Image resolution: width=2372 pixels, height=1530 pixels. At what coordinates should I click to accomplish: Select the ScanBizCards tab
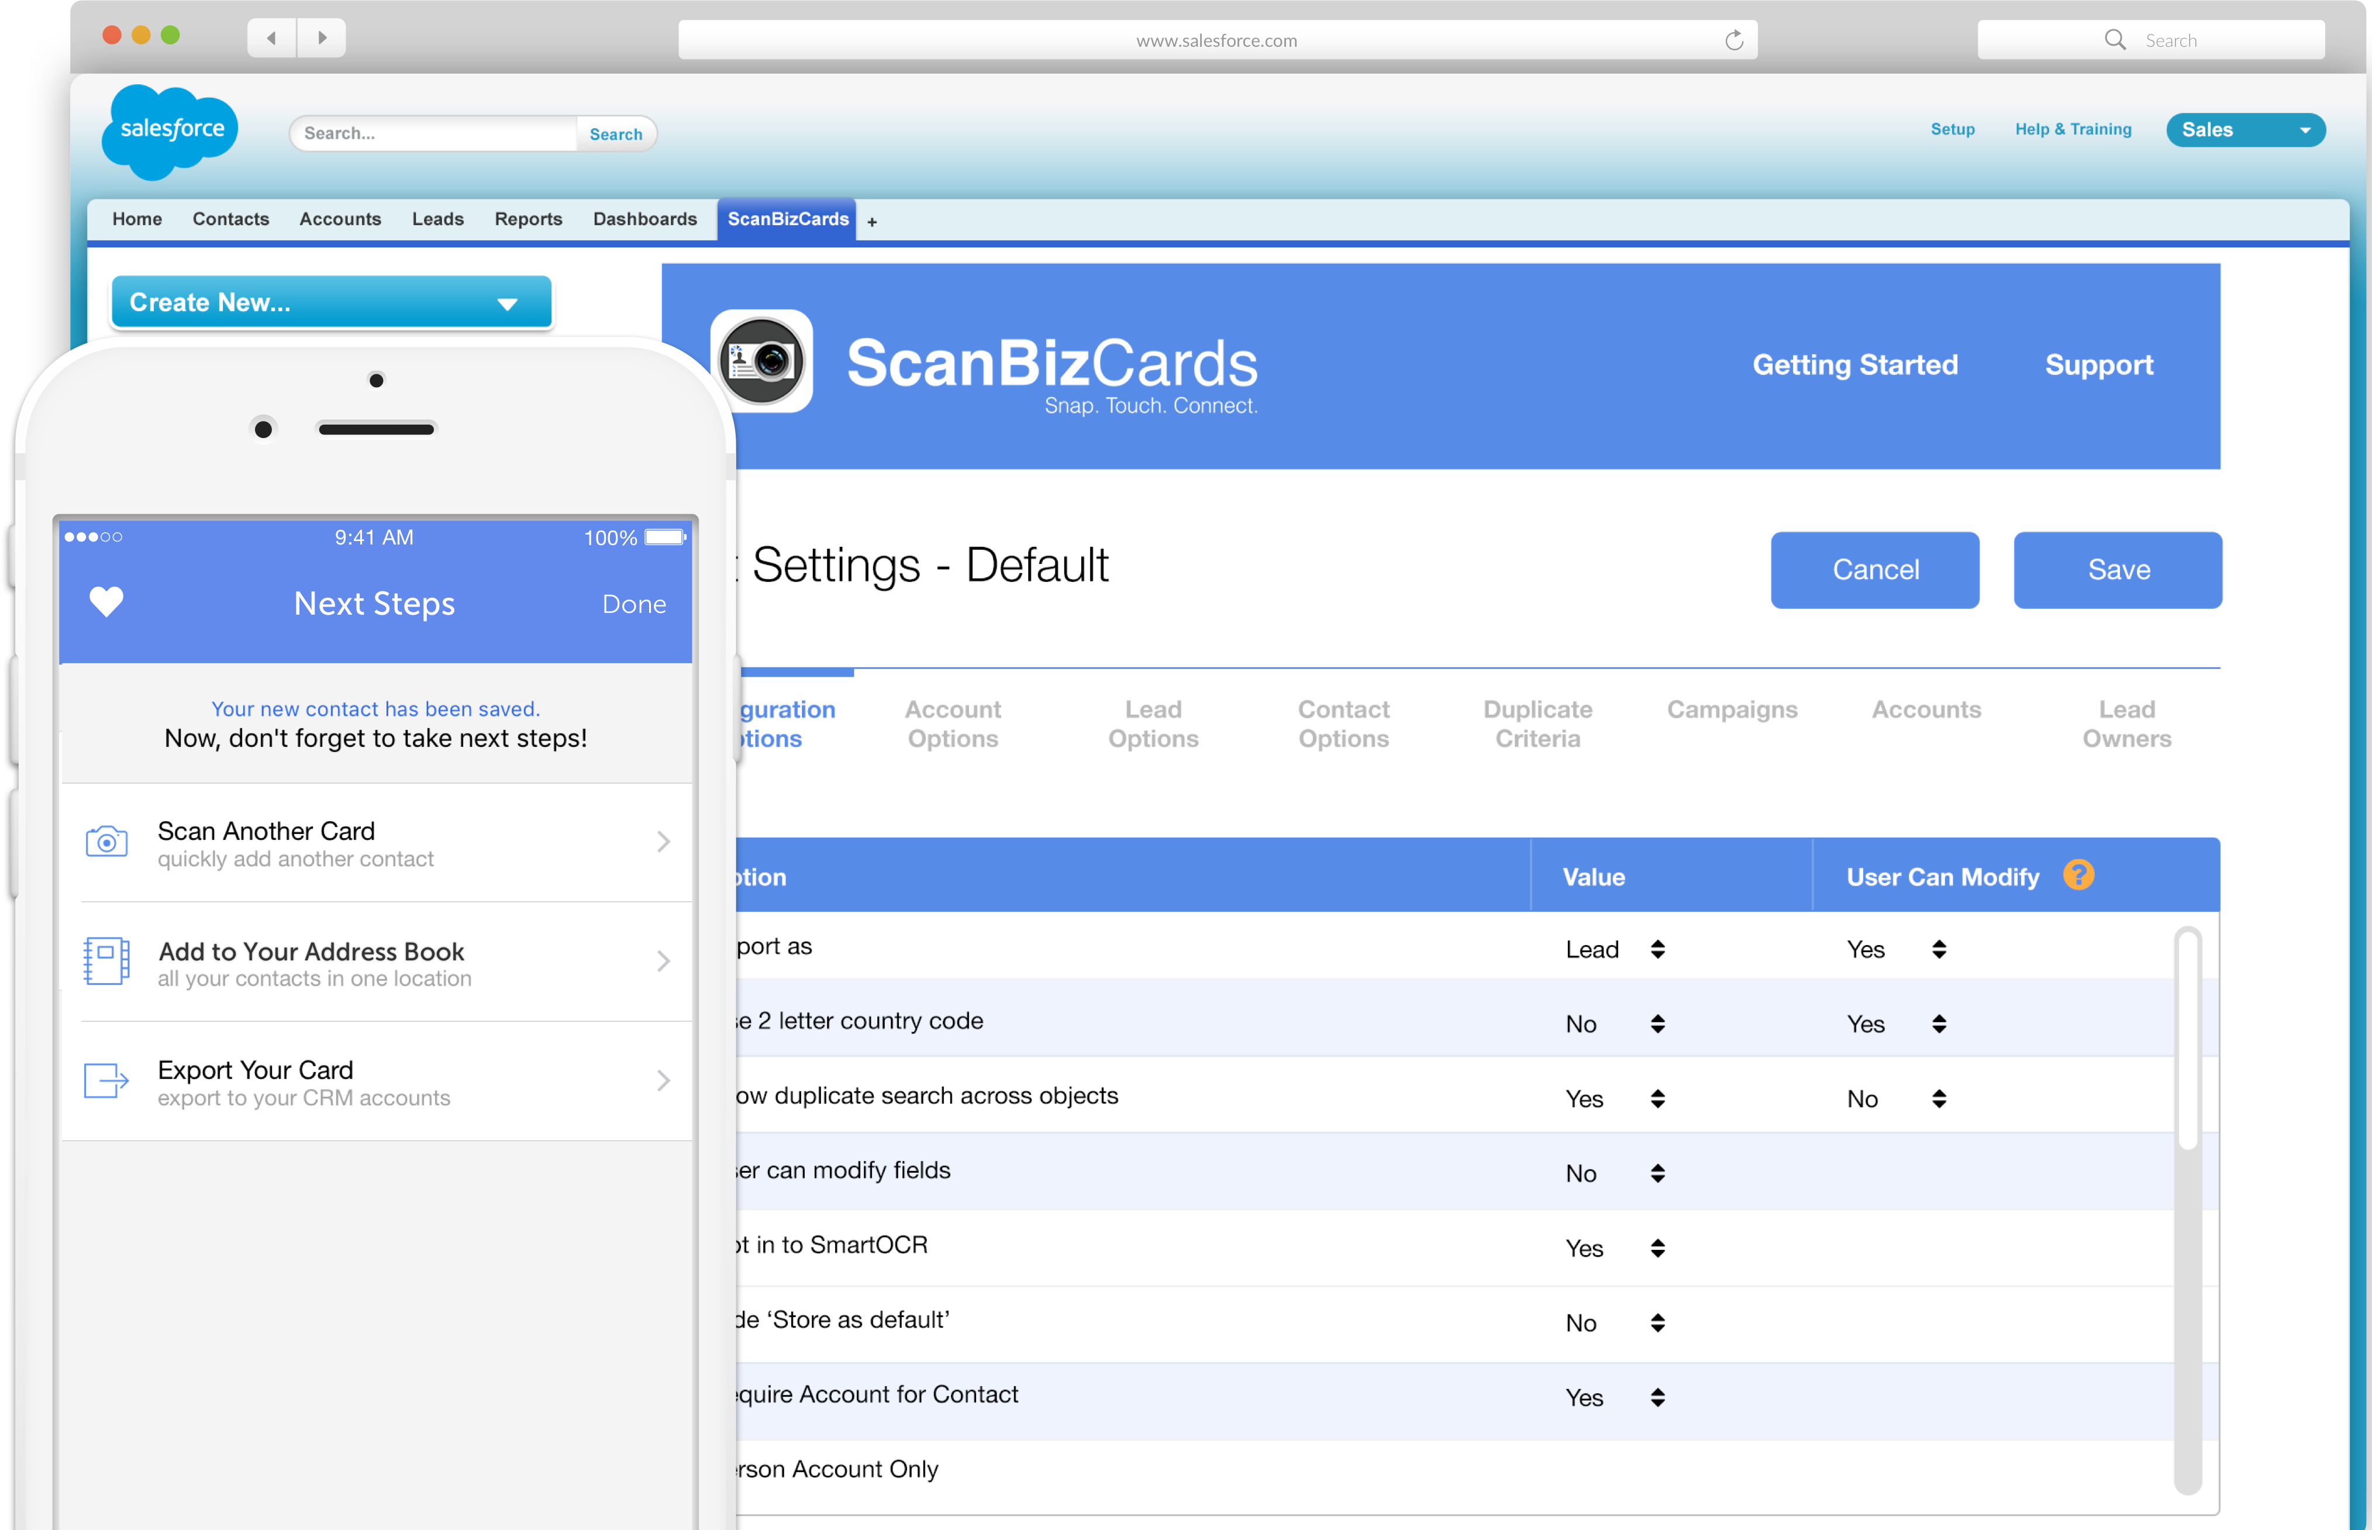[x=788, y=219]
